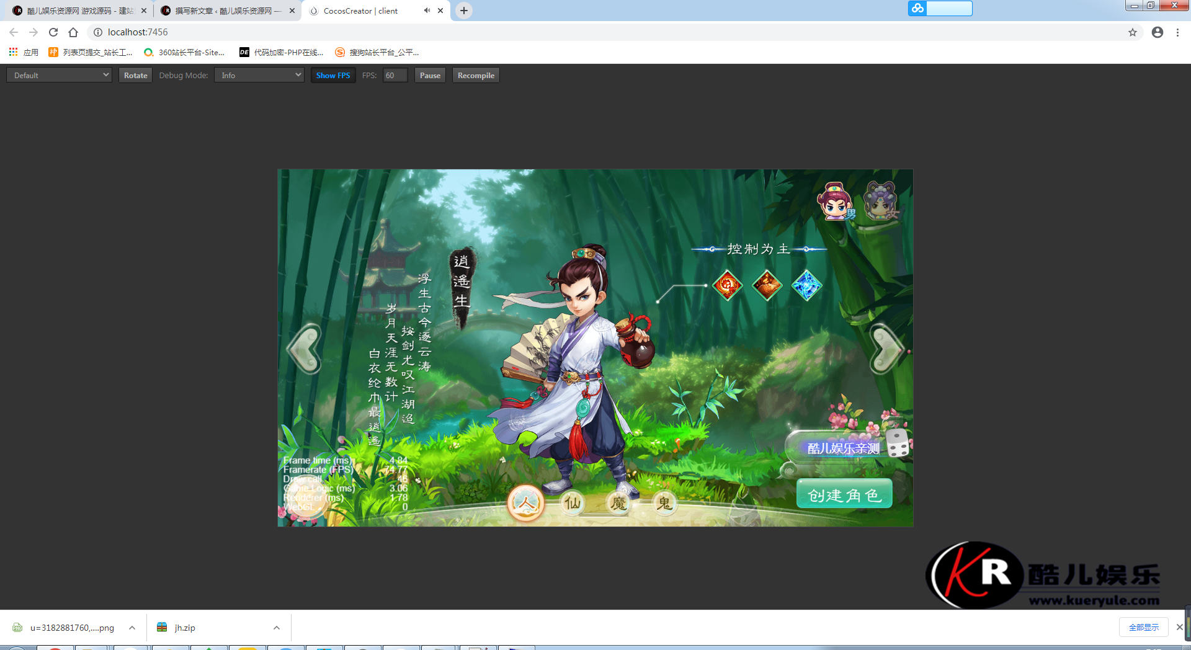
Task: Click the Rotate button
Action: point(135,75)
